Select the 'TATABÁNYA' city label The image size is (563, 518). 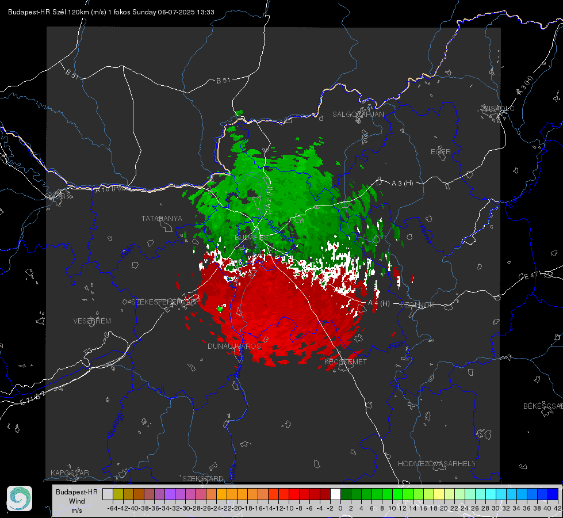pyautogui.click(x=162, y=218)
